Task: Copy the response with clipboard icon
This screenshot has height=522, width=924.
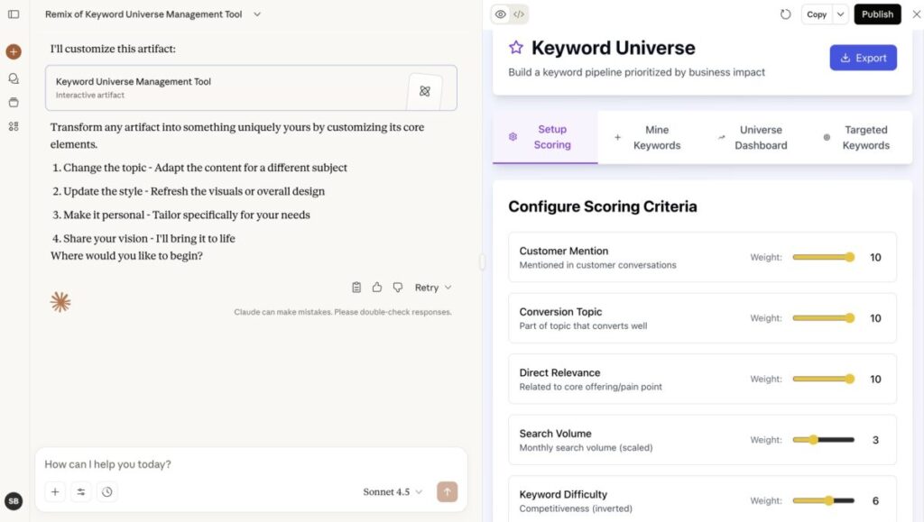Action: pos(356,288)
